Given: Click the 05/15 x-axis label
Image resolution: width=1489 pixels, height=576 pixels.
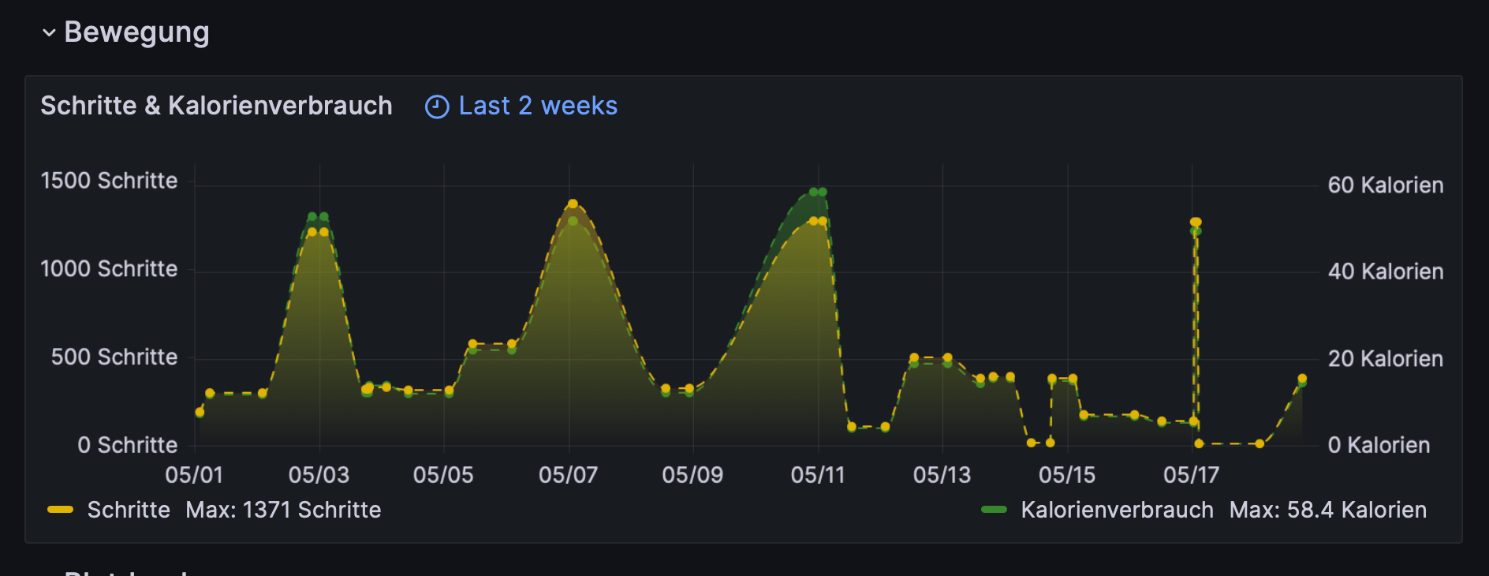Looking at the screenshot, I should click(1067, 475).
